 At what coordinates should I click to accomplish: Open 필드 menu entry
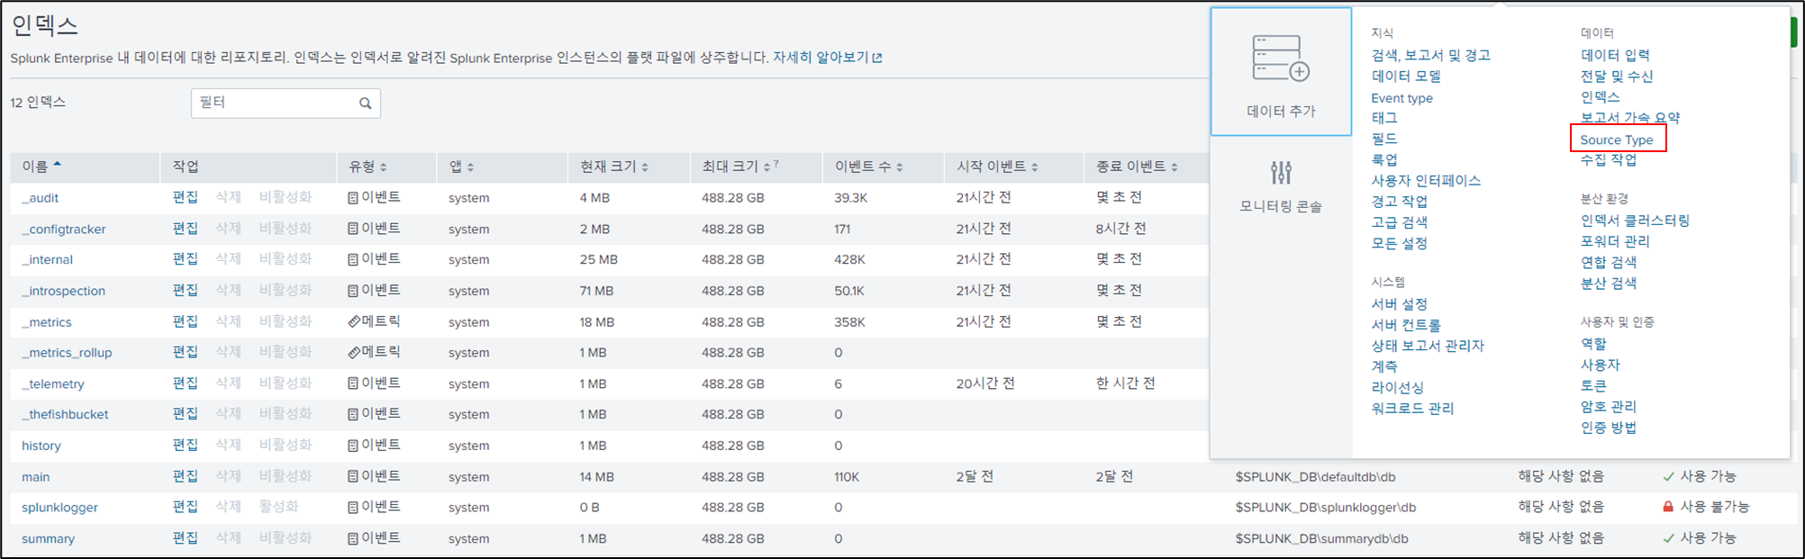coord(1384,139)
